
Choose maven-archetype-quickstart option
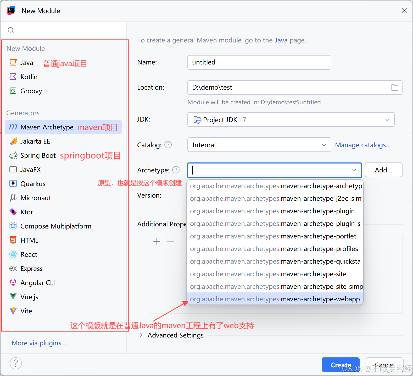275,261
